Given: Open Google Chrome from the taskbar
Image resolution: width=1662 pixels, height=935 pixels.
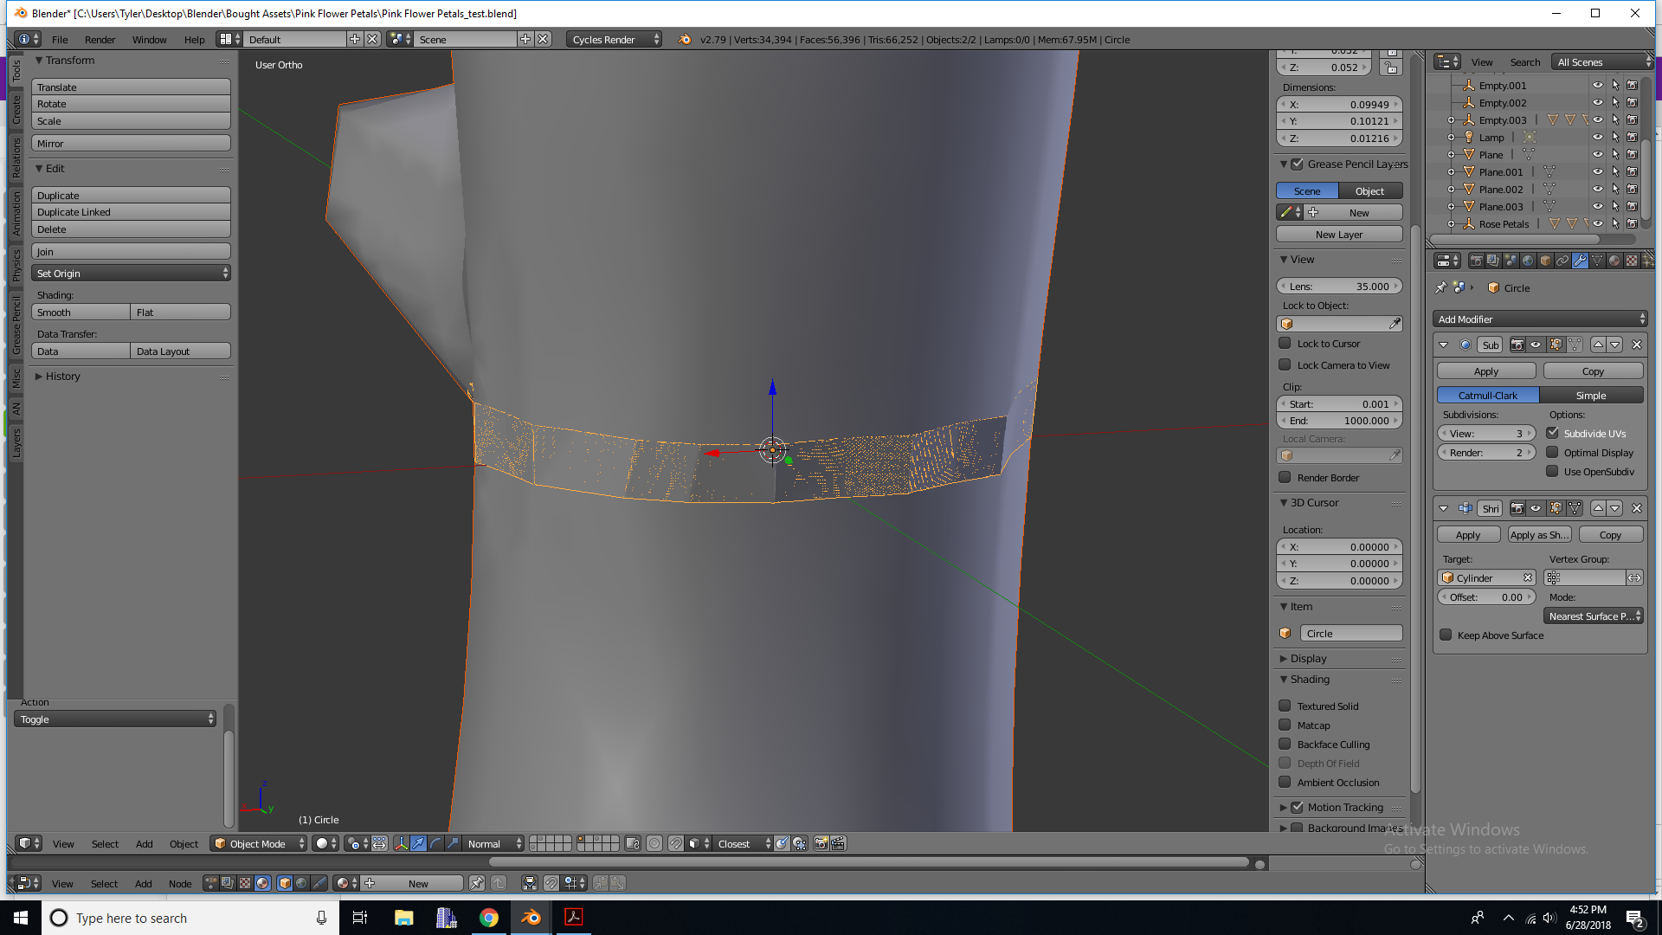Looking at the screenshot, I should click(489, 918).
